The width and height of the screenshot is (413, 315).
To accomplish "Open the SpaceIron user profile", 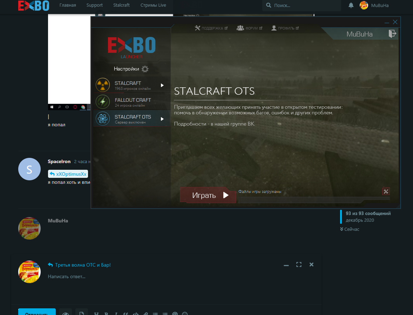I will point(59,161).
